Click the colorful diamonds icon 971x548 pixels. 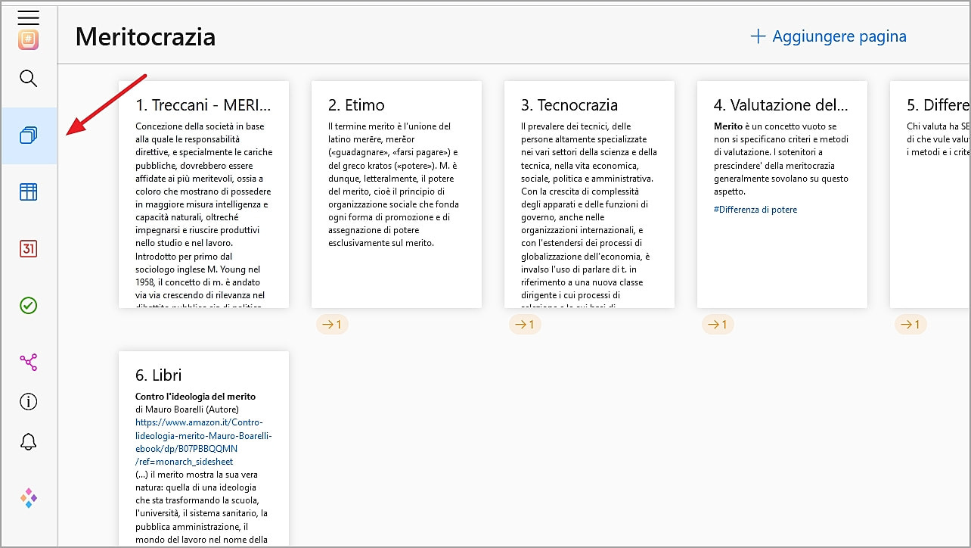(29, 498)
